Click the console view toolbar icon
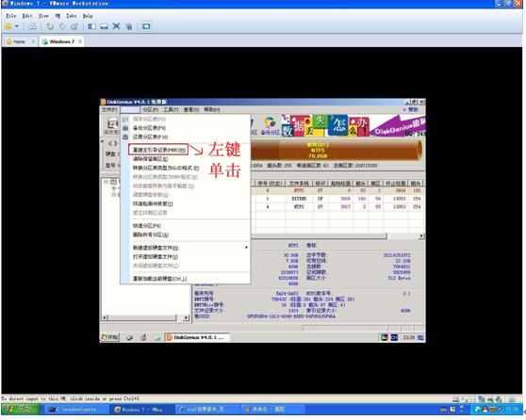The height and width of the screenshot is (420, 526). (146, 26)
